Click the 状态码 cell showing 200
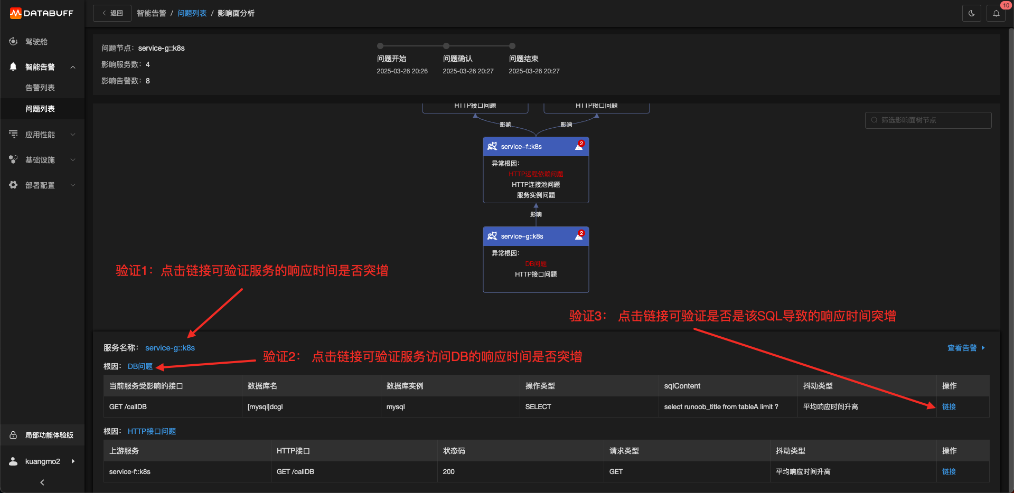The height and width of the screenshot is (493, 1014). pyautogui.click(x=520, y=471)
